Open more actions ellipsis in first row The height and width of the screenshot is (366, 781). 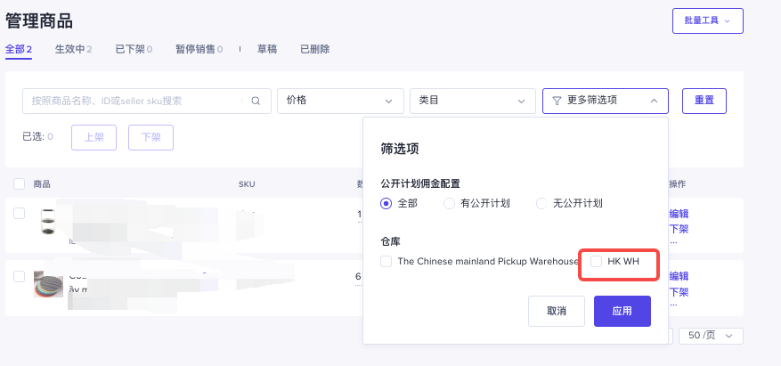tap(673, 242)
